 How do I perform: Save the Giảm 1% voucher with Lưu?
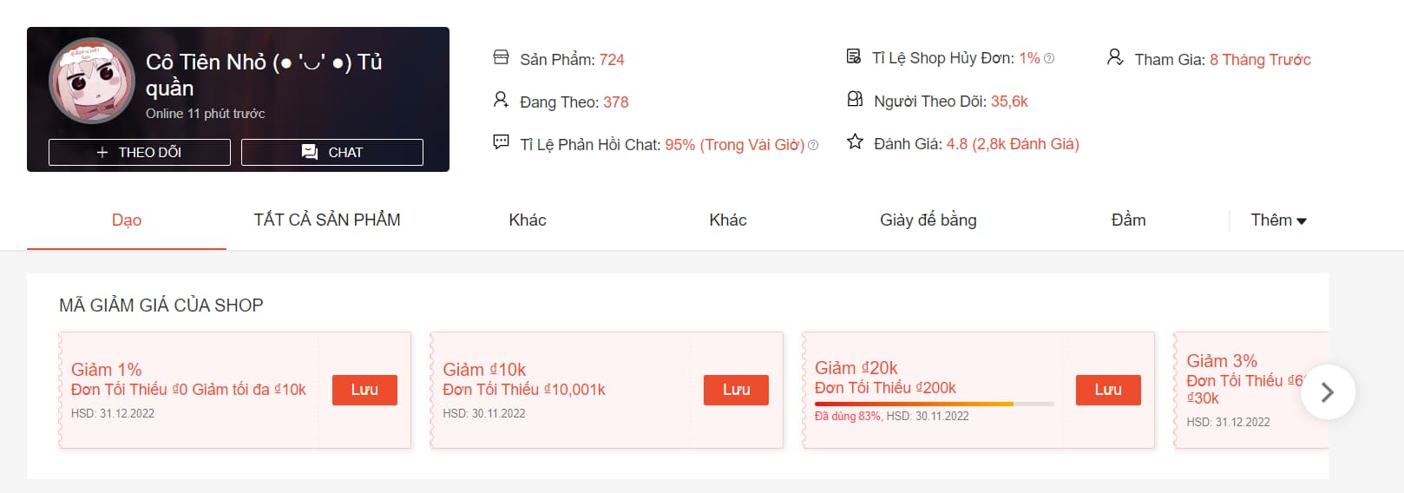click(364, 391)
